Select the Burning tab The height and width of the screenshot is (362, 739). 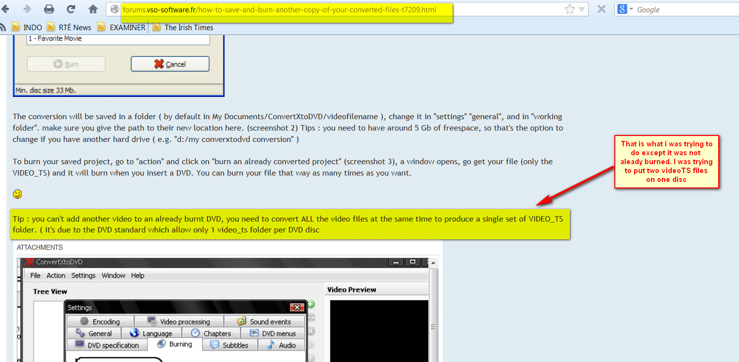click(x=175, y=344)
